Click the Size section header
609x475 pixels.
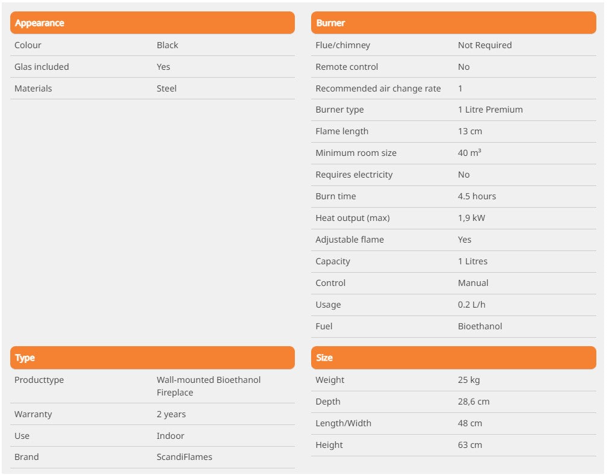click(x=324, y=358)
